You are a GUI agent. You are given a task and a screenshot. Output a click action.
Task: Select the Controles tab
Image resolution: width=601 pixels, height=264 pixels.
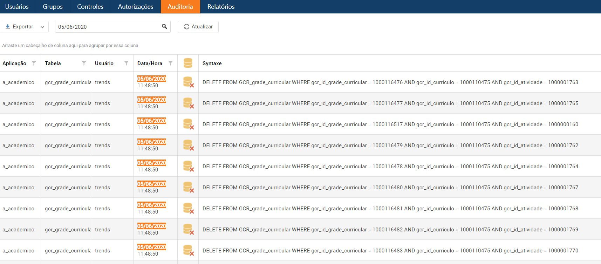tap(90, 7)
